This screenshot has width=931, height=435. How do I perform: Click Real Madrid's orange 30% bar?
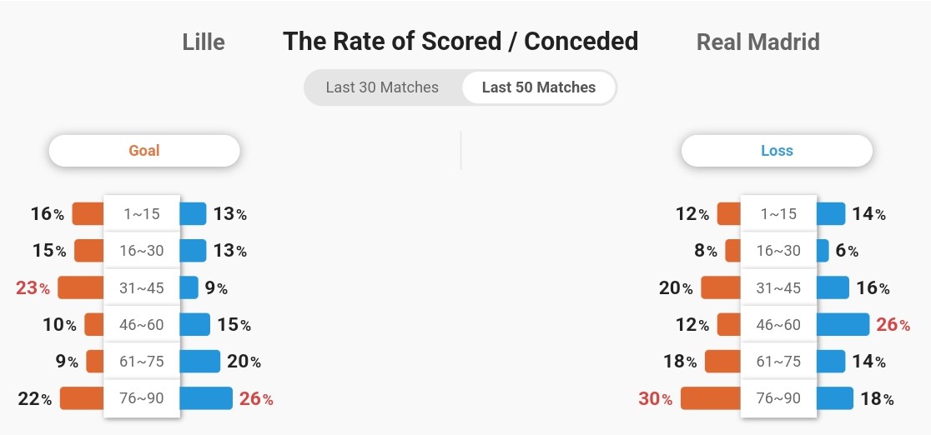pyautogui.click(x=711, y=398)
